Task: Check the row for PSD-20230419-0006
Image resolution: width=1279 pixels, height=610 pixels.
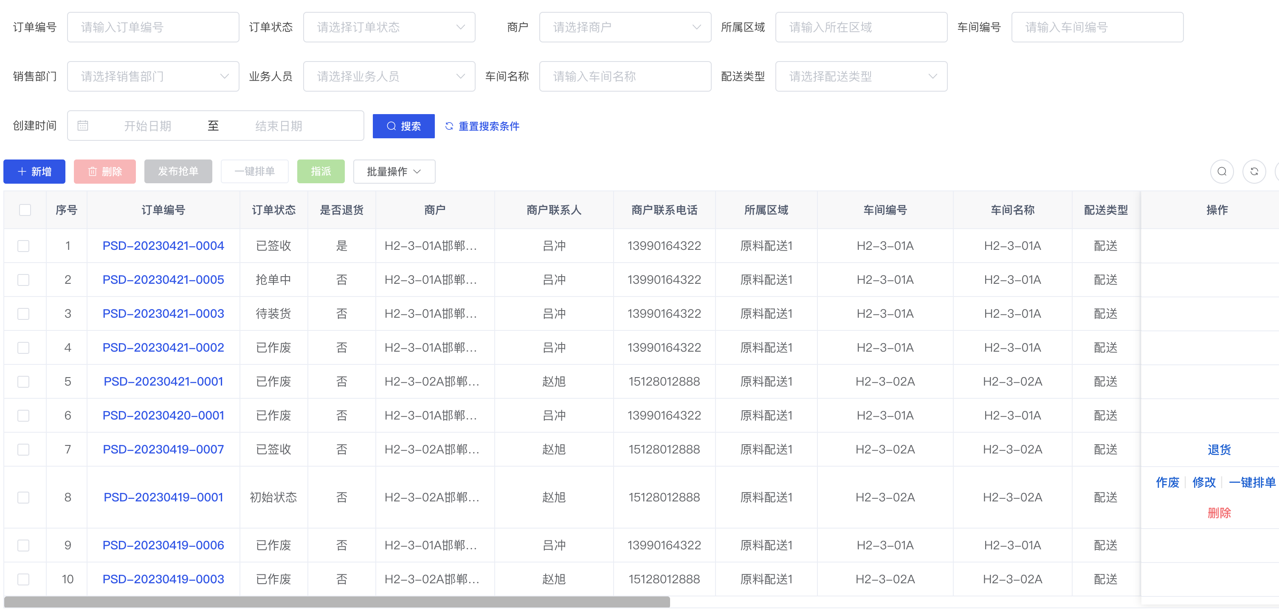Action: [23, 546]
